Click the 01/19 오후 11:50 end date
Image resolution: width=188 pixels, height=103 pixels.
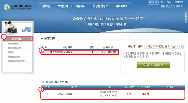[x=109, y=96]
